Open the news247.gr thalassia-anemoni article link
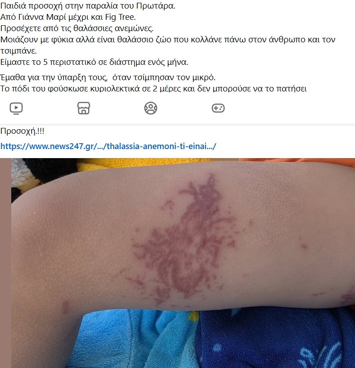The width and height of the screenshot is (355, 368). [x=108, y=146]
